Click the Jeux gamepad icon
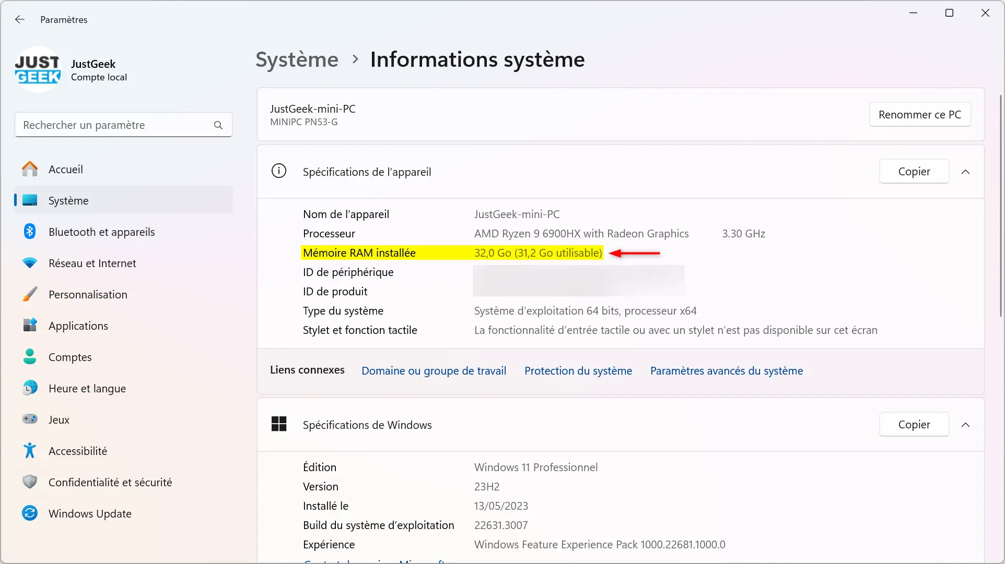 (x=30, y=419)
